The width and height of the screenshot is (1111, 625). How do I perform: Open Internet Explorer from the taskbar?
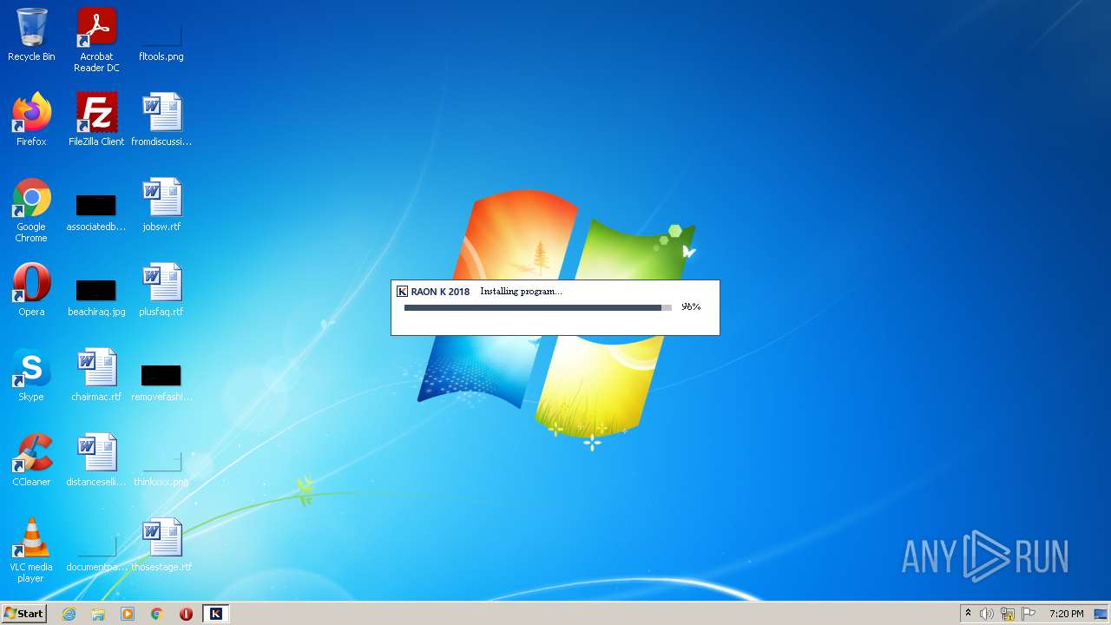pyautogui.click(x=69, y=614)
